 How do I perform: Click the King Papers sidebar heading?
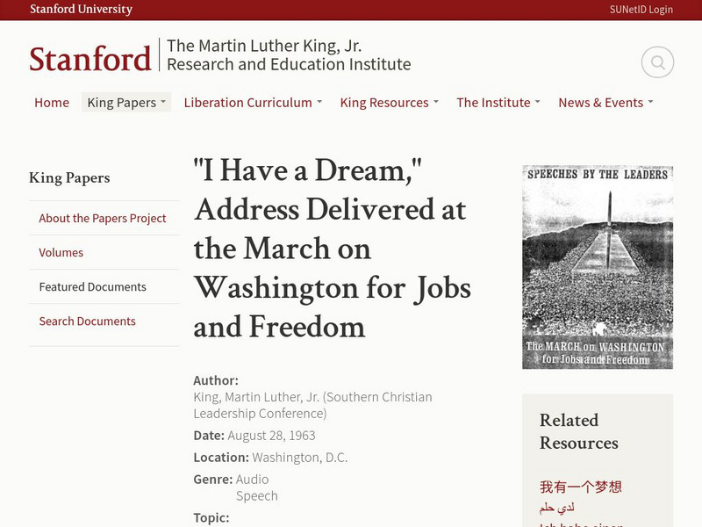[x=69, y=178]
